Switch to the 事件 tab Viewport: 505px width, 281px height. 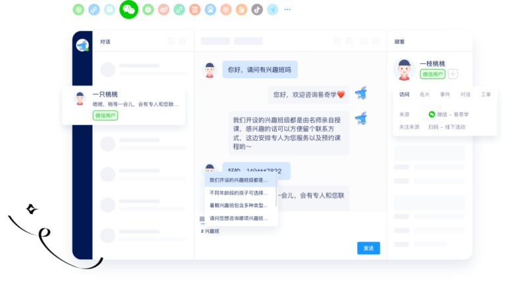(445, 94)
